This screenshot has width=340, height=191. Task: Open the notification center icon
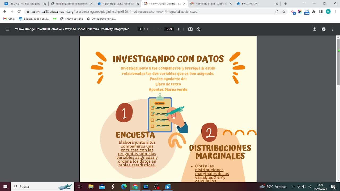tap(333, 186)
